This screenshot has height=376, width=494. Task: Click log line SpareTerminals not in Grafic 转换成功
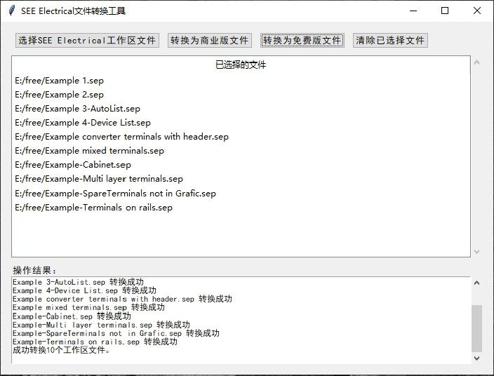point(116,333)
